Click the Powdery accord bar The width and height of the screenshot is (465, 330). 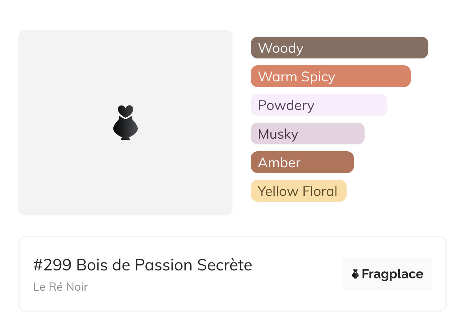click(319, 105)
